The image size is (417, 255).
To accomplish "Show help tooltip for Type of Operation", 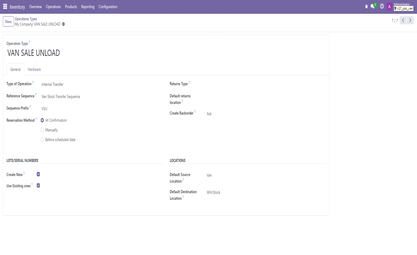I will [33, 83].
